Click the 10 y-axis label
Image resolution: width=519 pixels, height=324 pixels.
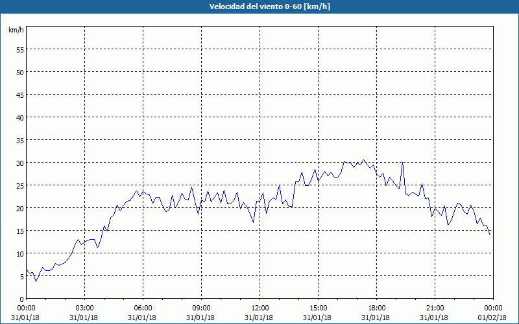click(20, 253)
